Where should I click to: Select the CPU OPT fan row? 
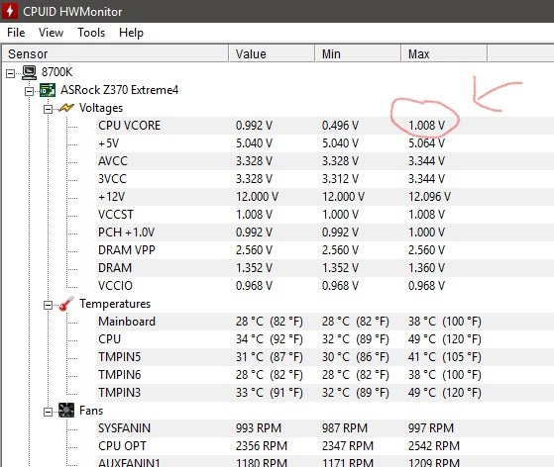click(x=325, y=446)
